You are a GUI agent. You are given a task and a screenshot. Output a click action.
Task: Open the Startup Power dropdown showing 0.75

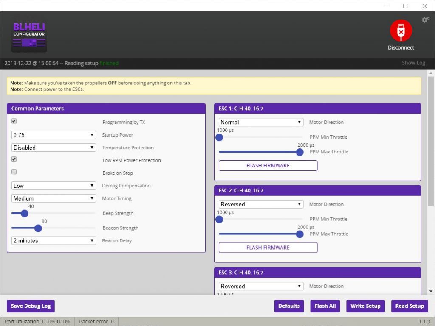tap(54, 135)
